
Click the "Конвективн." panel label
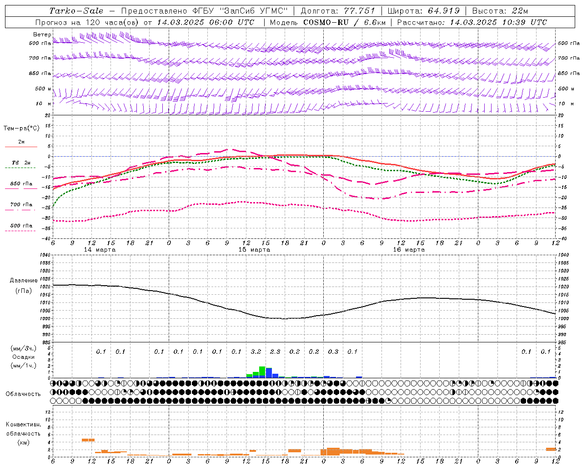pos(23,424)
